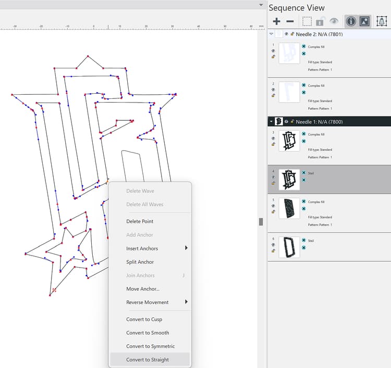This screenshot has height=368, width=391.
Task: Toggle the thumbnail image view icon
Action: click(365, 21)
